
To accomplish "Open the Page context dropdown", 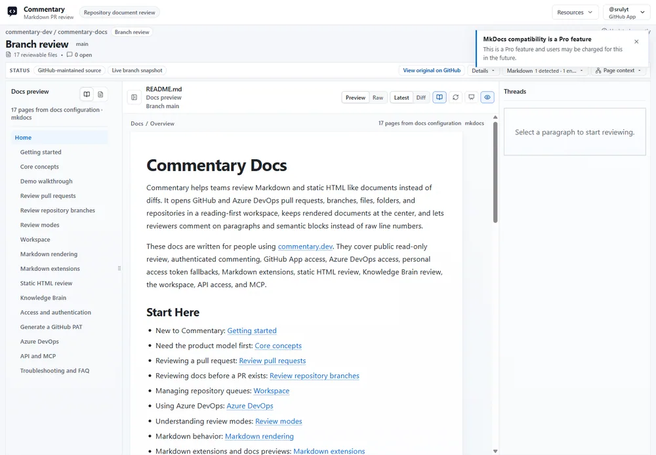I will [x=619, y=71].
